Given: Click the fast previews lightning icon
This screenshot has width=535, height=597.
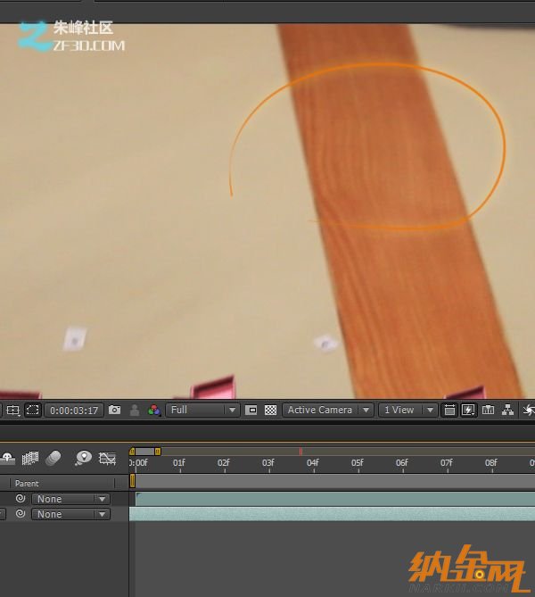Looking at the screenshot, I should 467,410.
